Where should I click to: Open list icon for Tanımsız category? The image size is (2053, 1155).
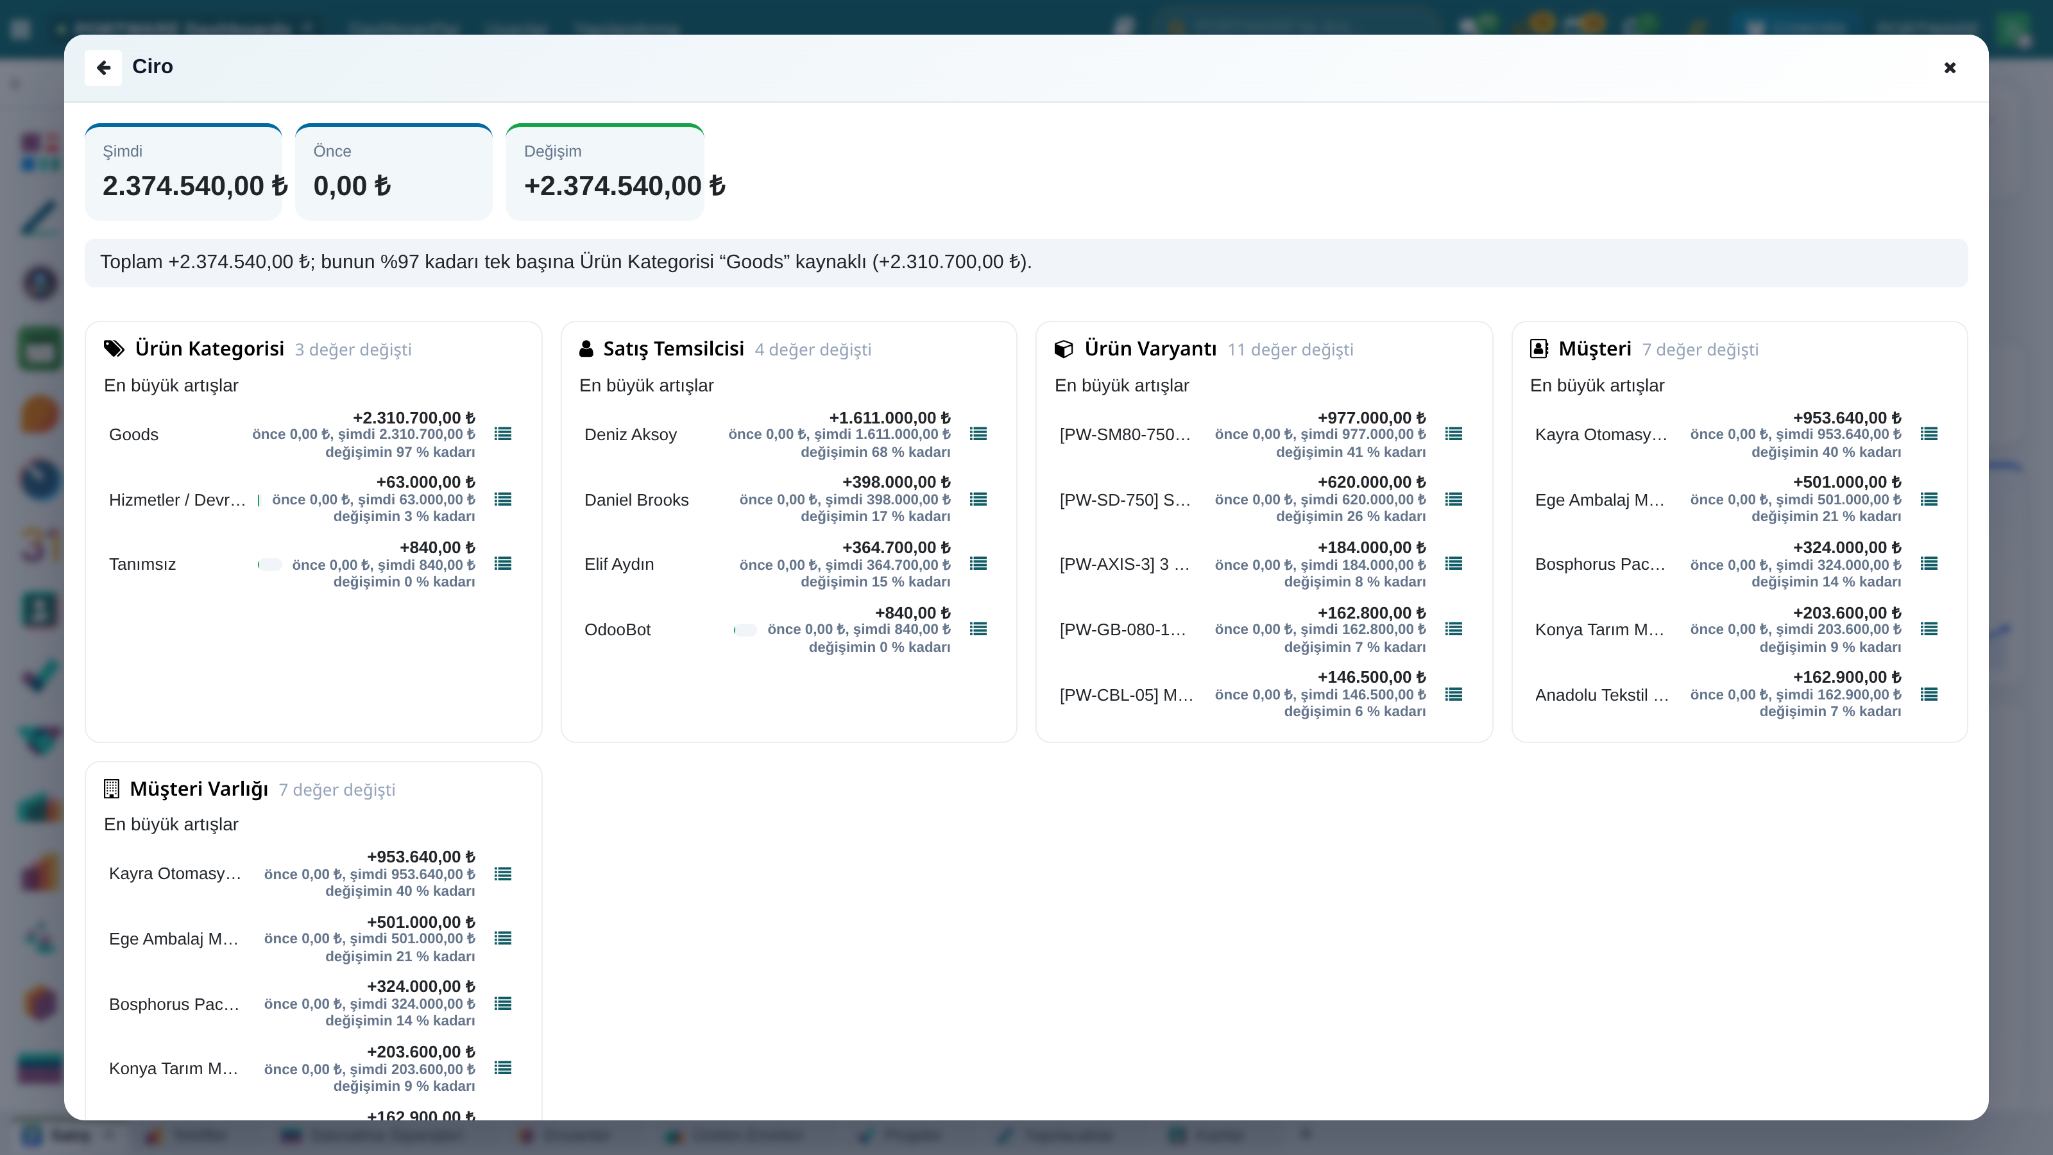[x=503, y=565]
